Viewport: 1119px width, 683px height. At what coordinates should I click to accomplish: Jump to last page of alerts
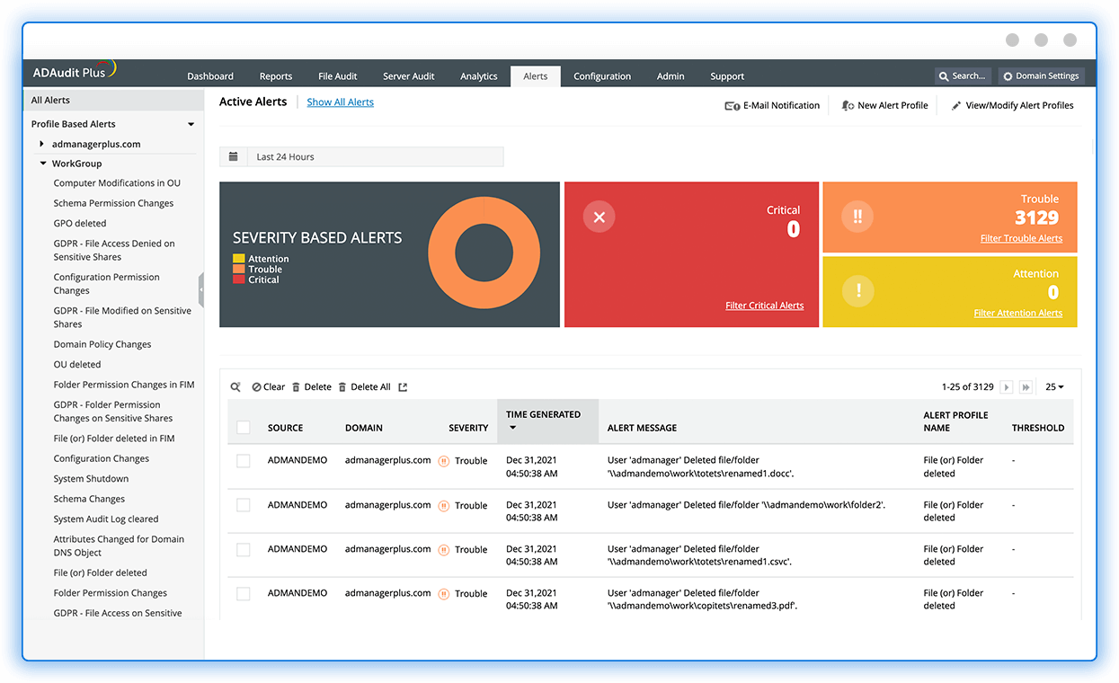tap(1026, 387)
